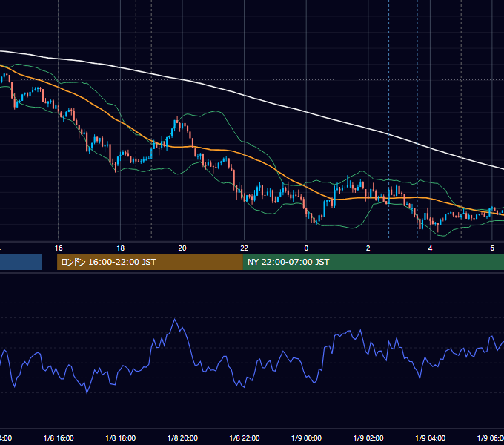The width and height of the screenshot is (504, 445).
Task: Click hour label 20 on price chart axis
Action: coord(182,248)
